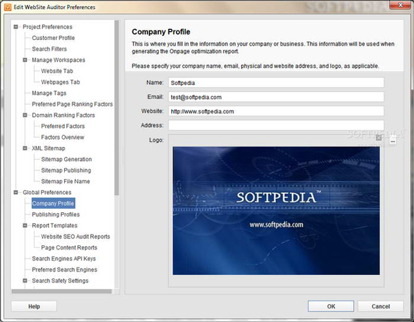Collapse the Manage Workspaces node
414x322 pixels.
[x=25, y=60]
